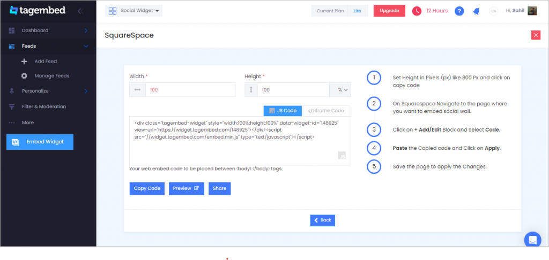The image size is (549, 260).
Task: Switch to the Iframe Code tab
Action: [x=325, y=111]
